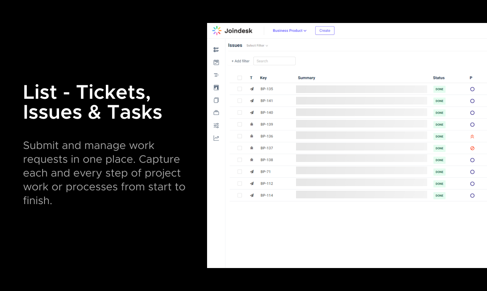Click the bug type icon on BP-139
487x291 pixels.
pos(252,124)
